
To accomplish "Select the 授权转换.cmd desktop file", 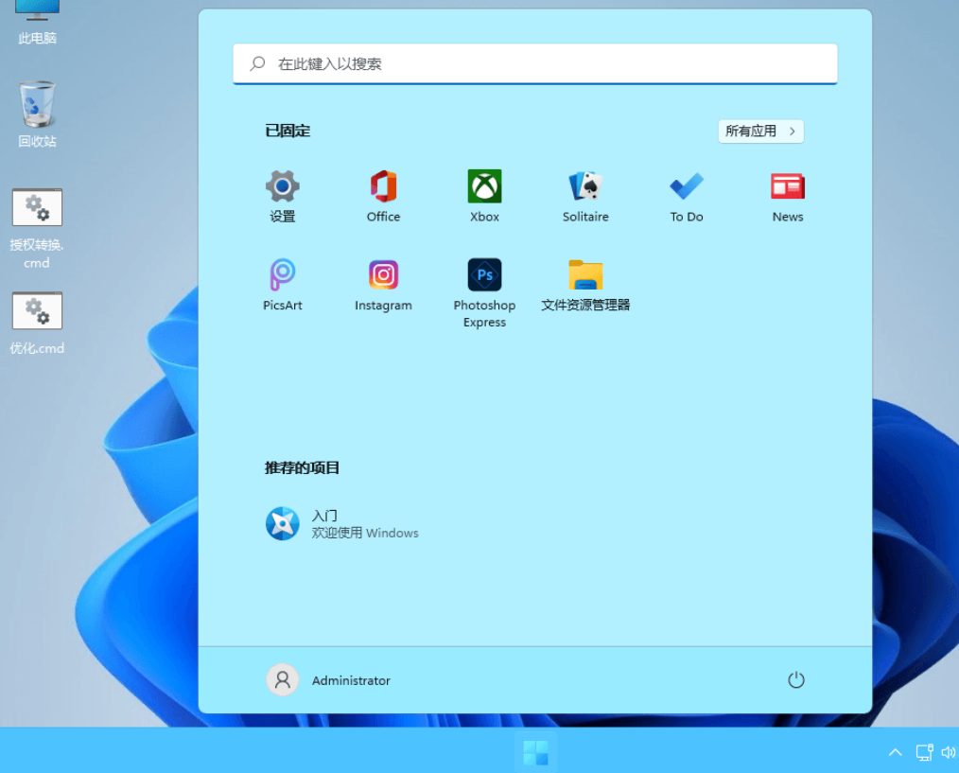I will [x=37, y=229].
